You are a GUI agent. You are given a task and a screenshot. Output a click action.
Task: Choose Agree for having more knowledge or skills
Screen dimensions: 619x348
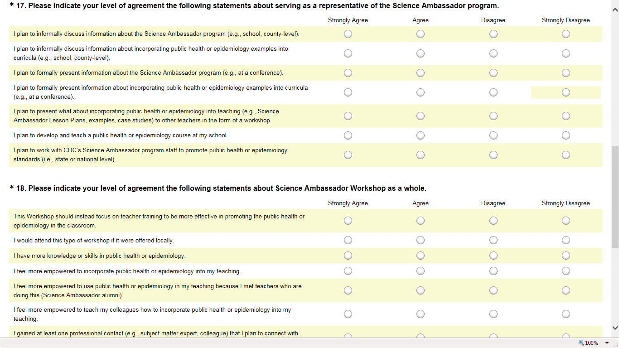pos(421,256)
